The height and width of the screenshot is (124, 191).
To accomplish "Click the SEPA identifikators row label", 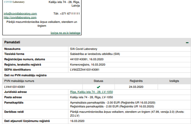I will pos(17,70).
